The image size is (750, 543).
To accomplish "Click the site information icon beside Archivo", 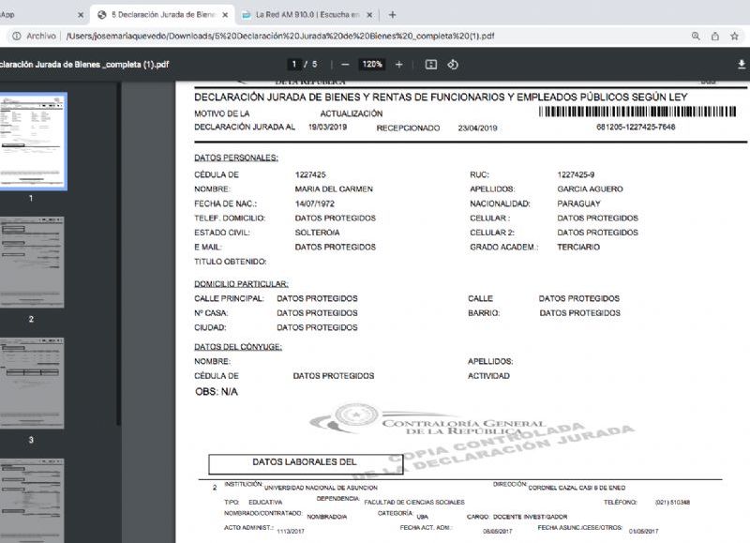I will pos(16,36).
